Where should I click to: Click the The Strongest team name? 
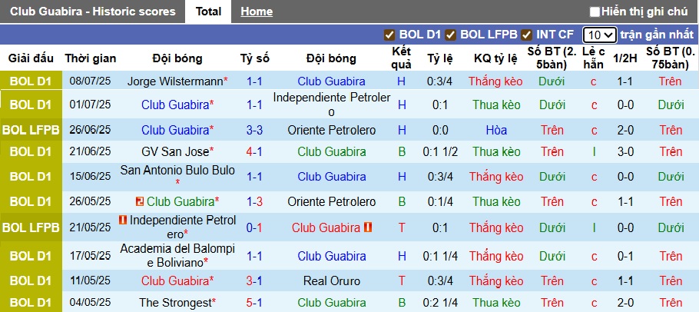click(x=175, y=303)
